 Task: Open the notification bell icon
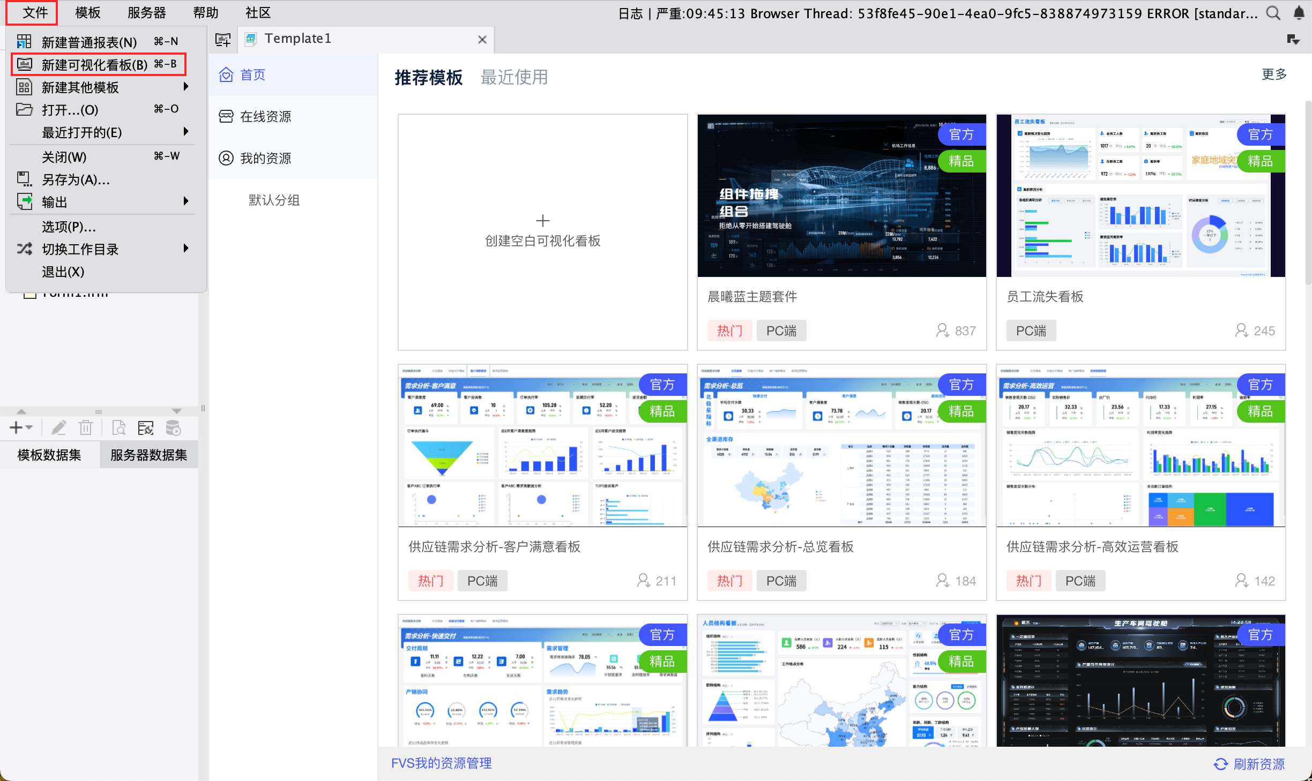click(1299, 13)
